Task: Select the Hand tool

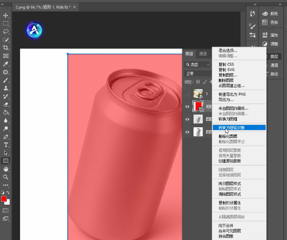Action: pyautogui.click(x=5, y=169)
